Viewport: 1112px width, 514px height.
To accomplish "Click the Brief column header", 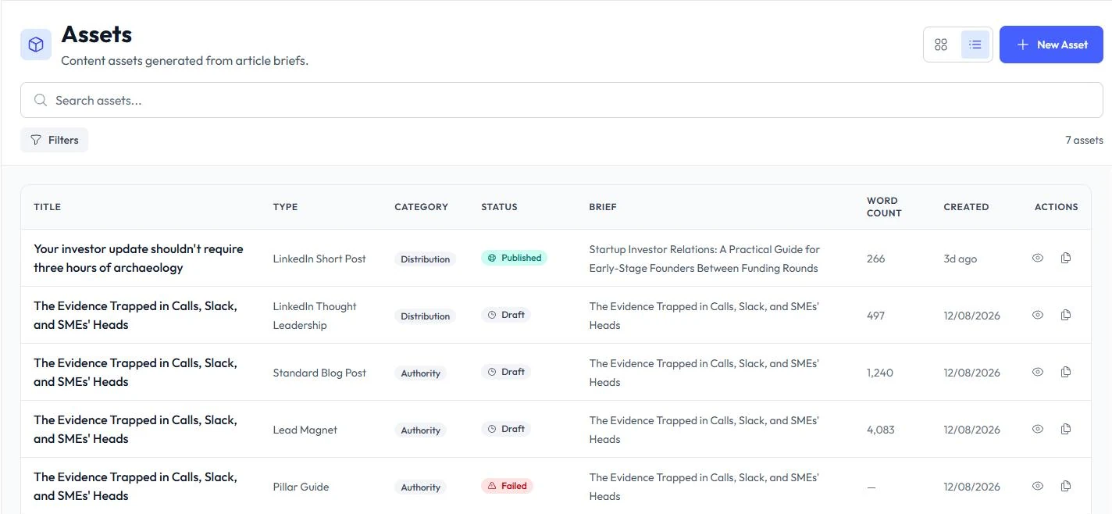I will click(x=603, y=207).
